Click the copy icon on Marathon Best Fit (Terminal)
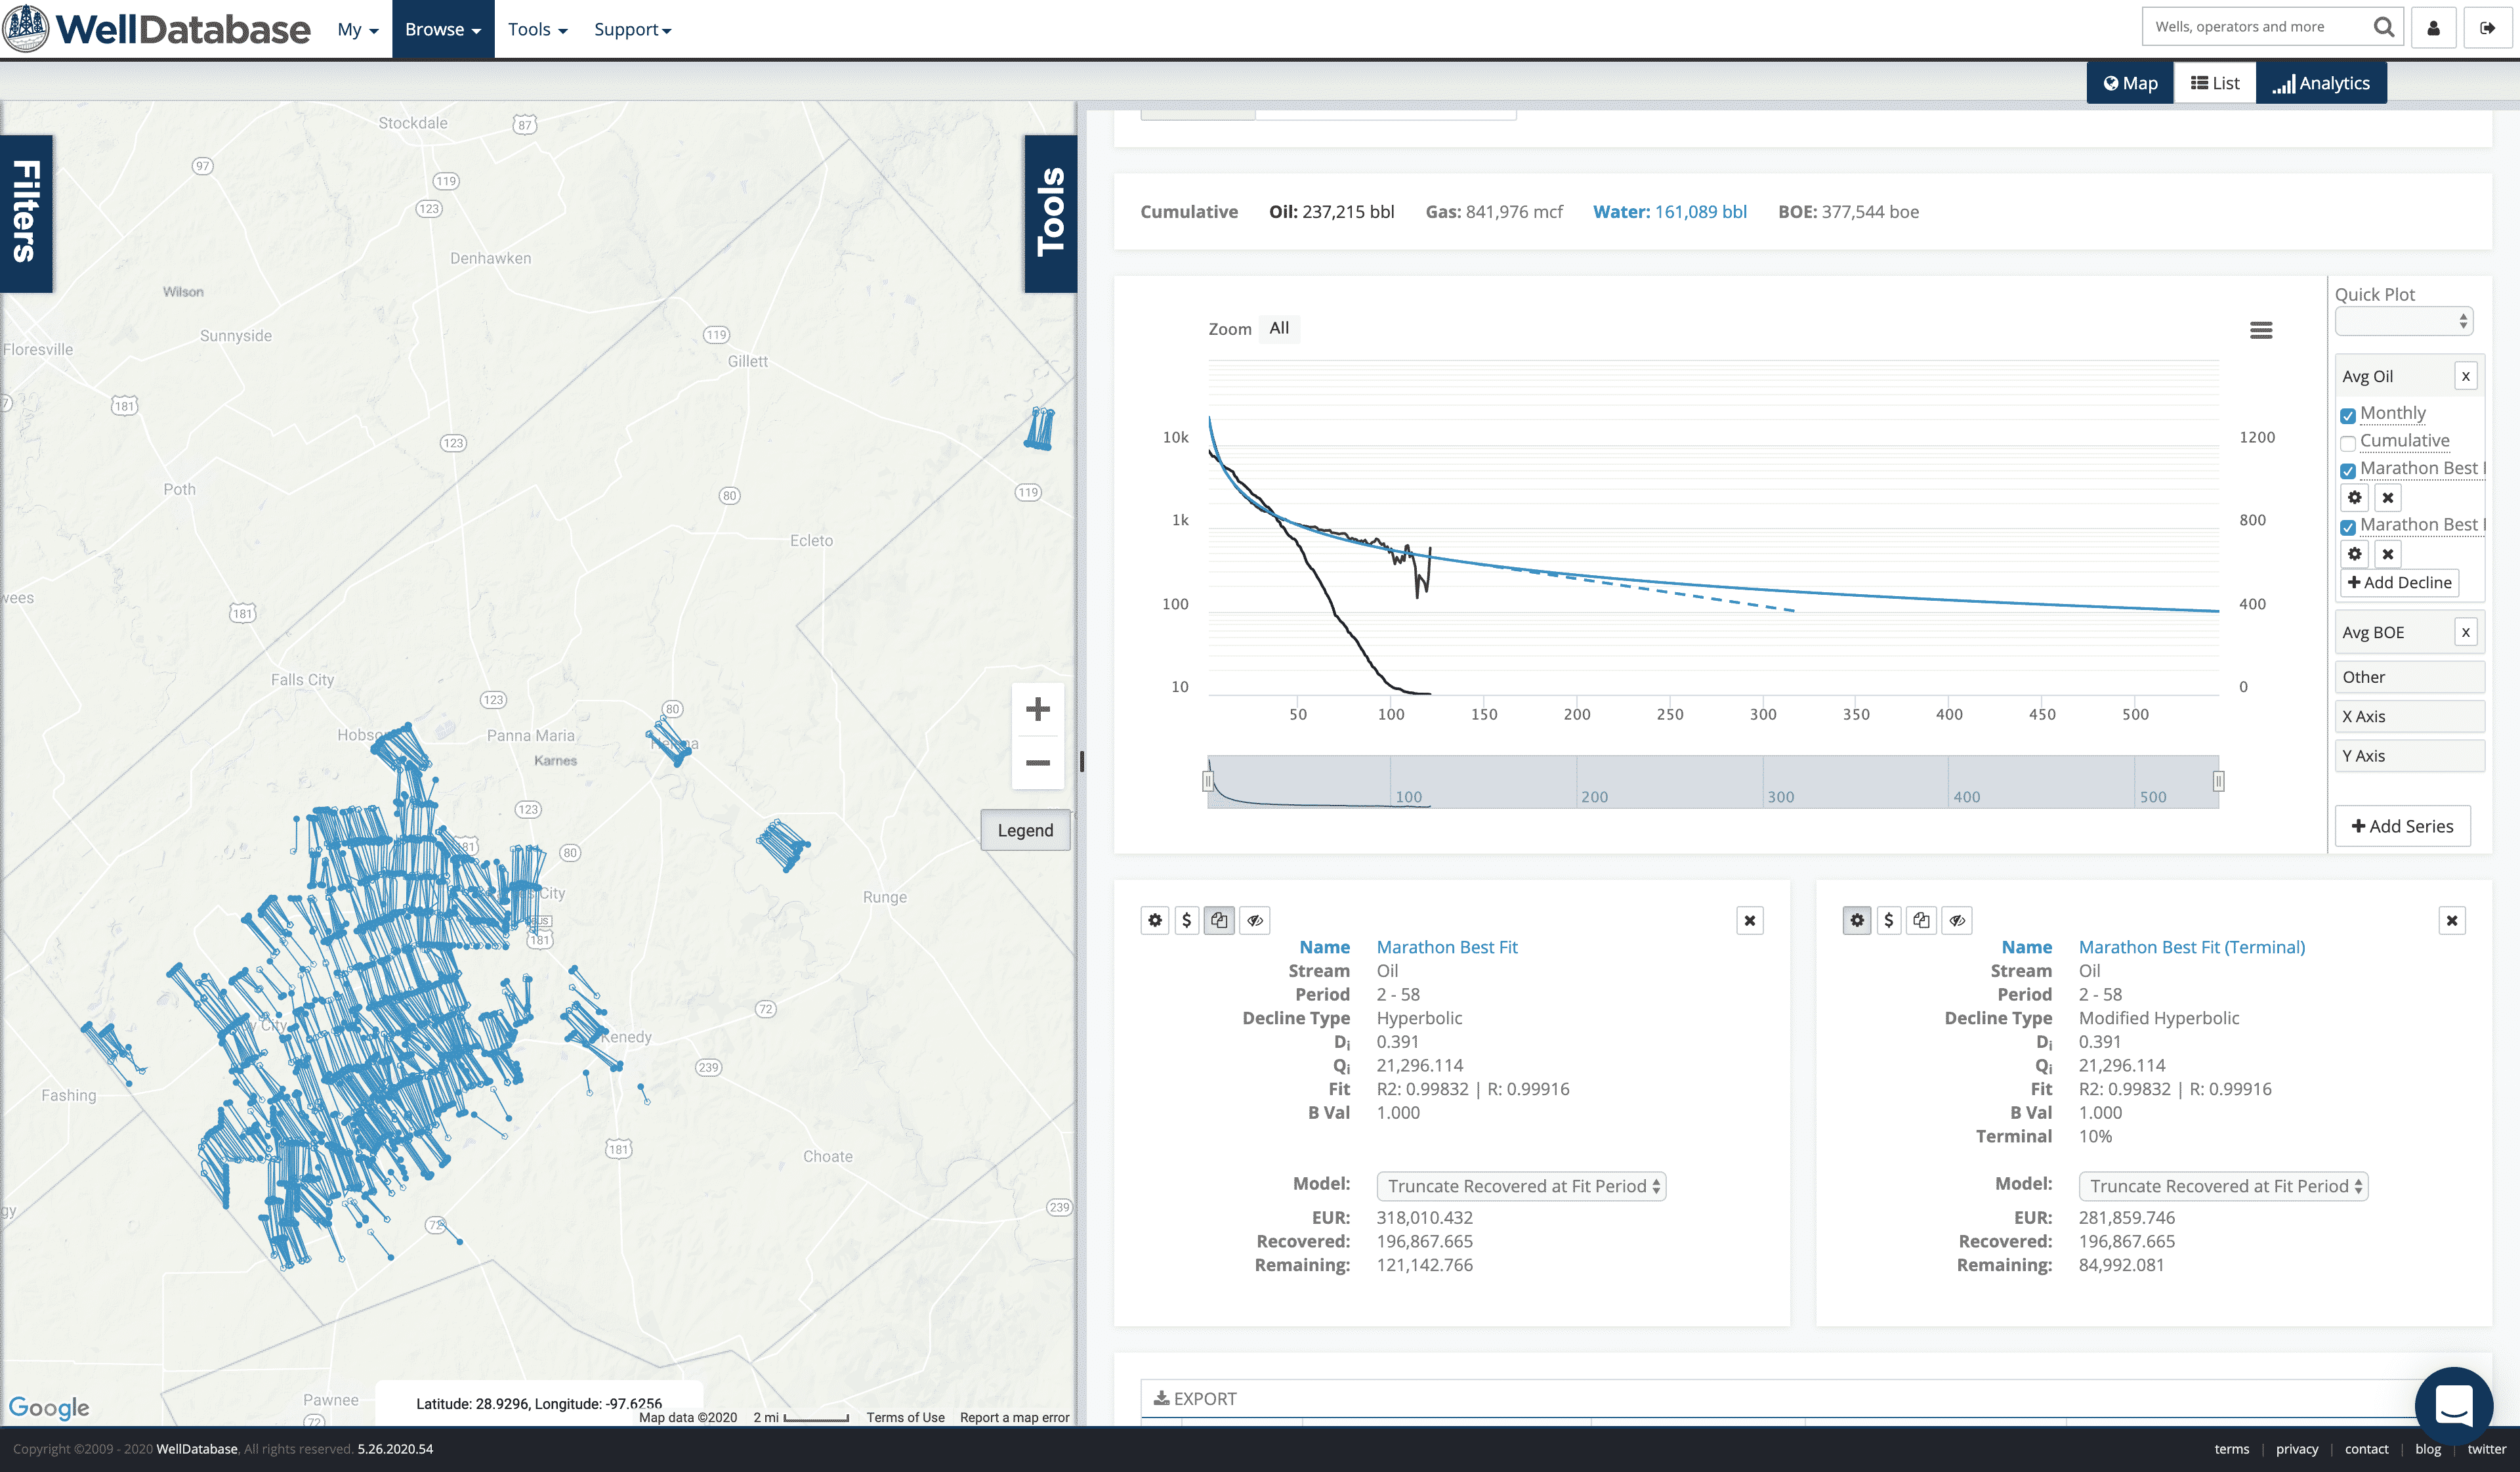This screenshot has width=2520, height=1472. [1921, 920]
